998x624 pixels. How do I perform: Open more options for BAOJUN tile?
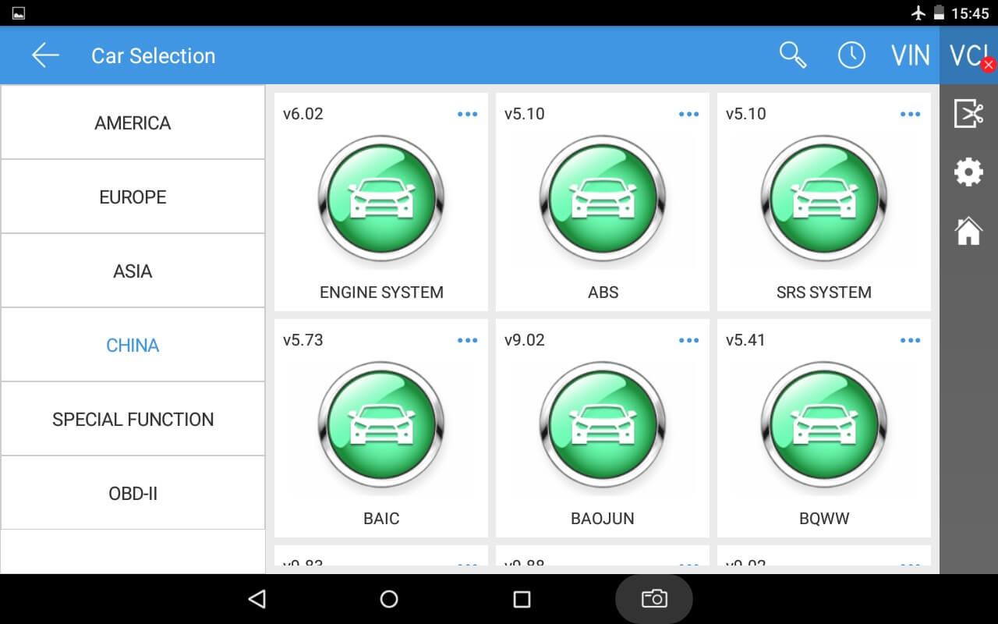coord(688,340)
